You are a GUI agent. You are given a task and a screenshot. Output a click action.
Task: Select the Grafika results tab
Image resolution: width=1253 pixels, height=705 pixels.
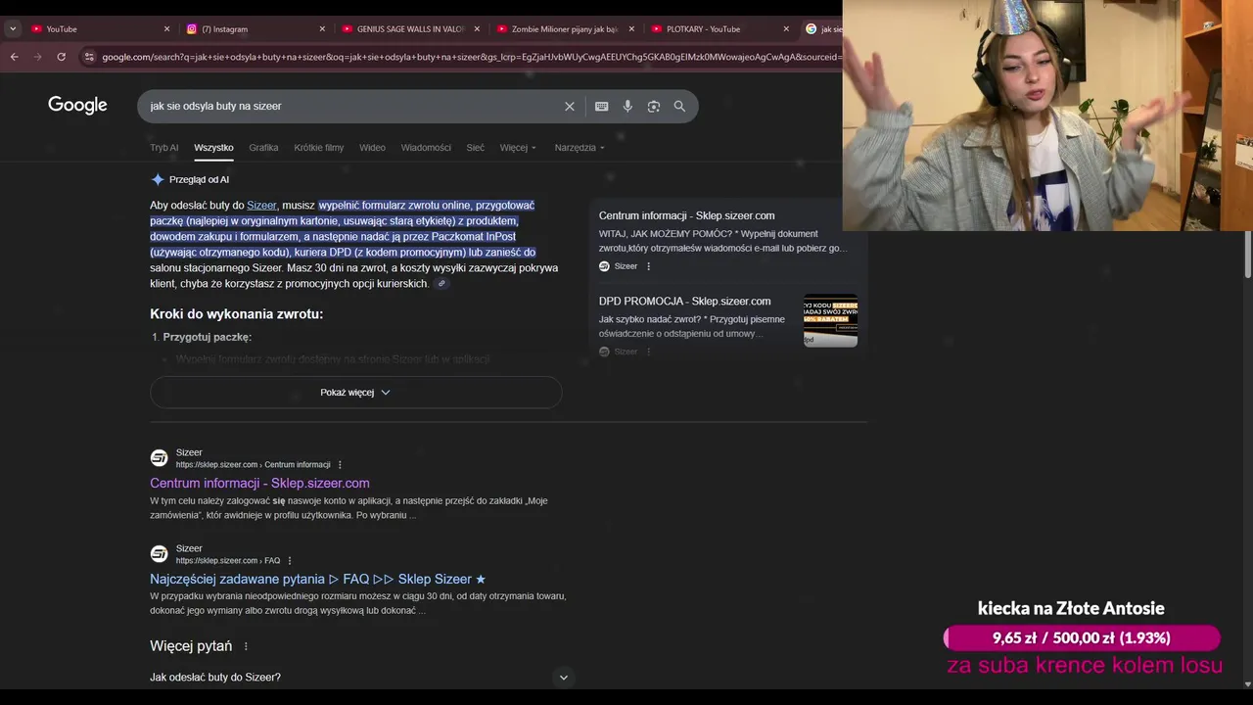(263, 148)
